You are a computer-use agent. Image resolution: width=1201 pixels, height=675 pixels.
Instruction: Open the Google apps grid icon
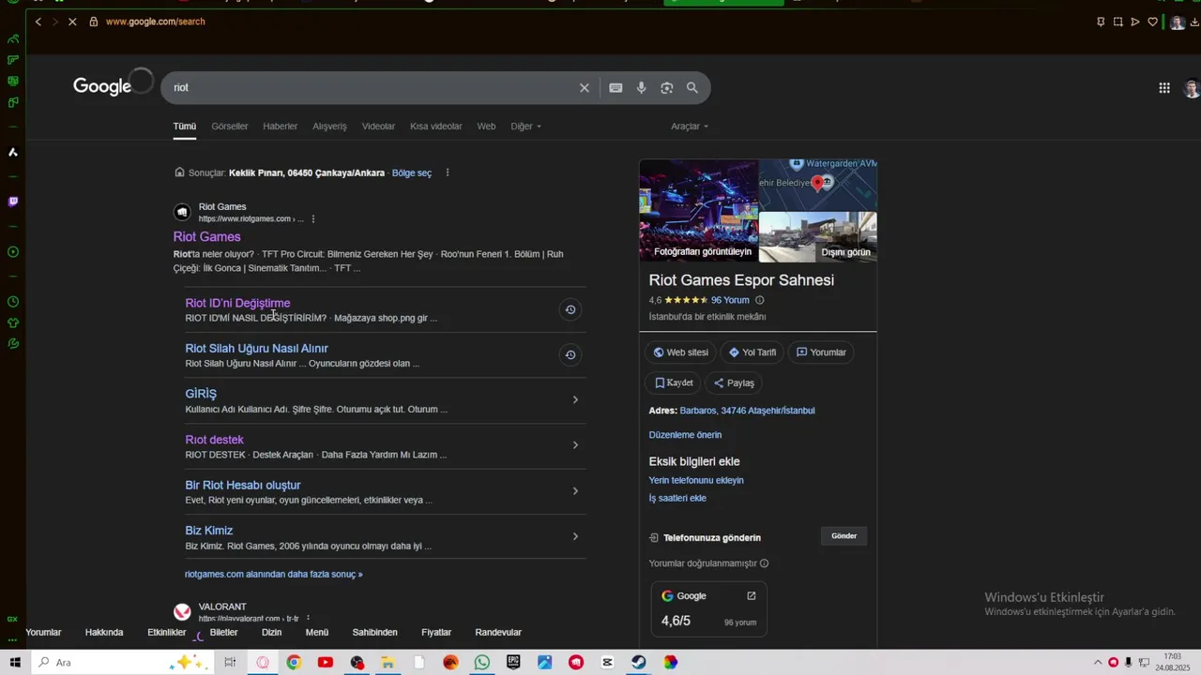pyautogui.click(x=1164, y=88)
